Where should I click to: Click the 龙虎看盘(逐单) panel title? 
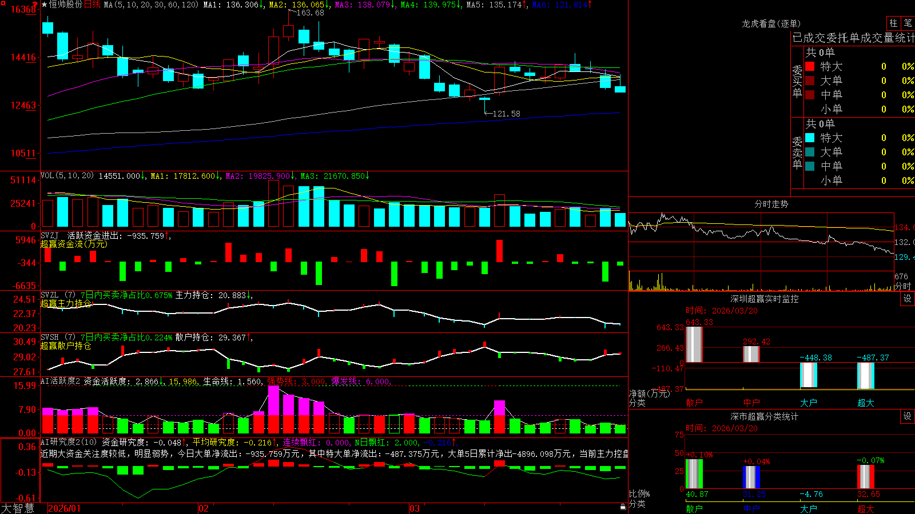[771, 23]
